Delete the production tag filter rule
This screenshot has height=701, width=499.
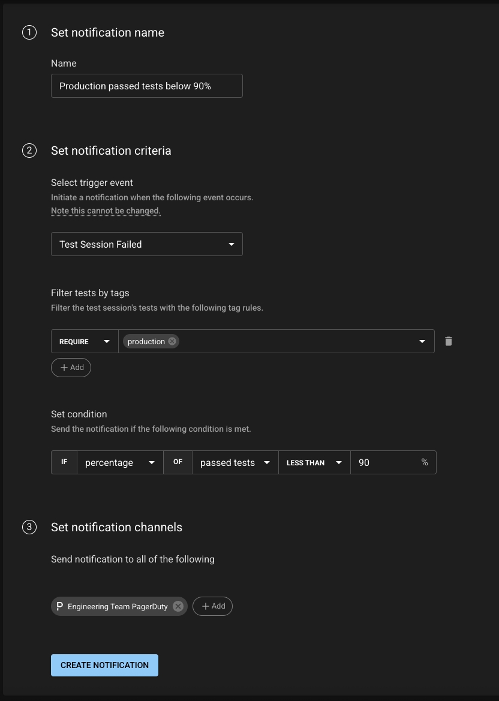(448, 341)
